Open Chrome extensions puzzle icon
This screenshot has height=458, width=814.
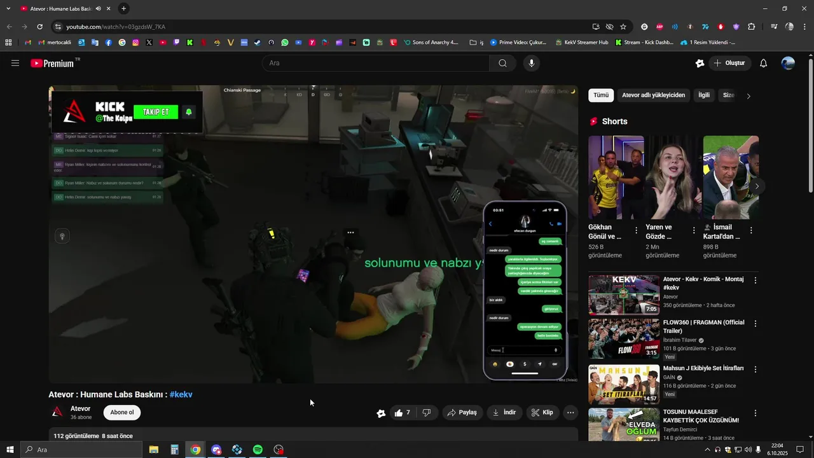[x=752, y=27]
